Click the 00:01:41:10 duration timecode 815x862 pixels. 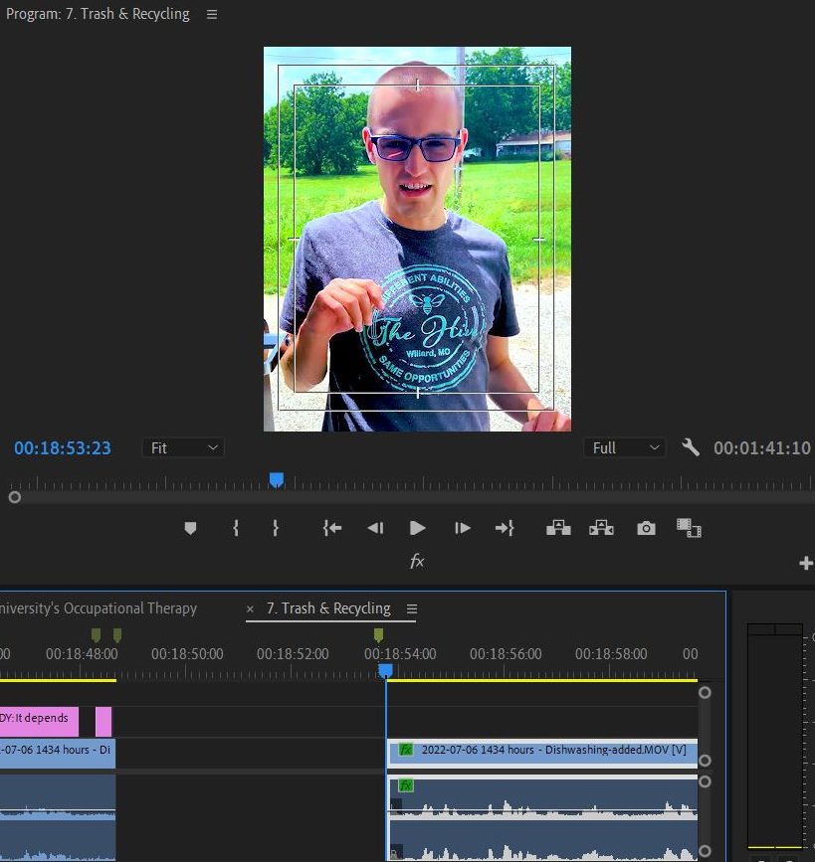pyautogui.click(x=761, y=448)
